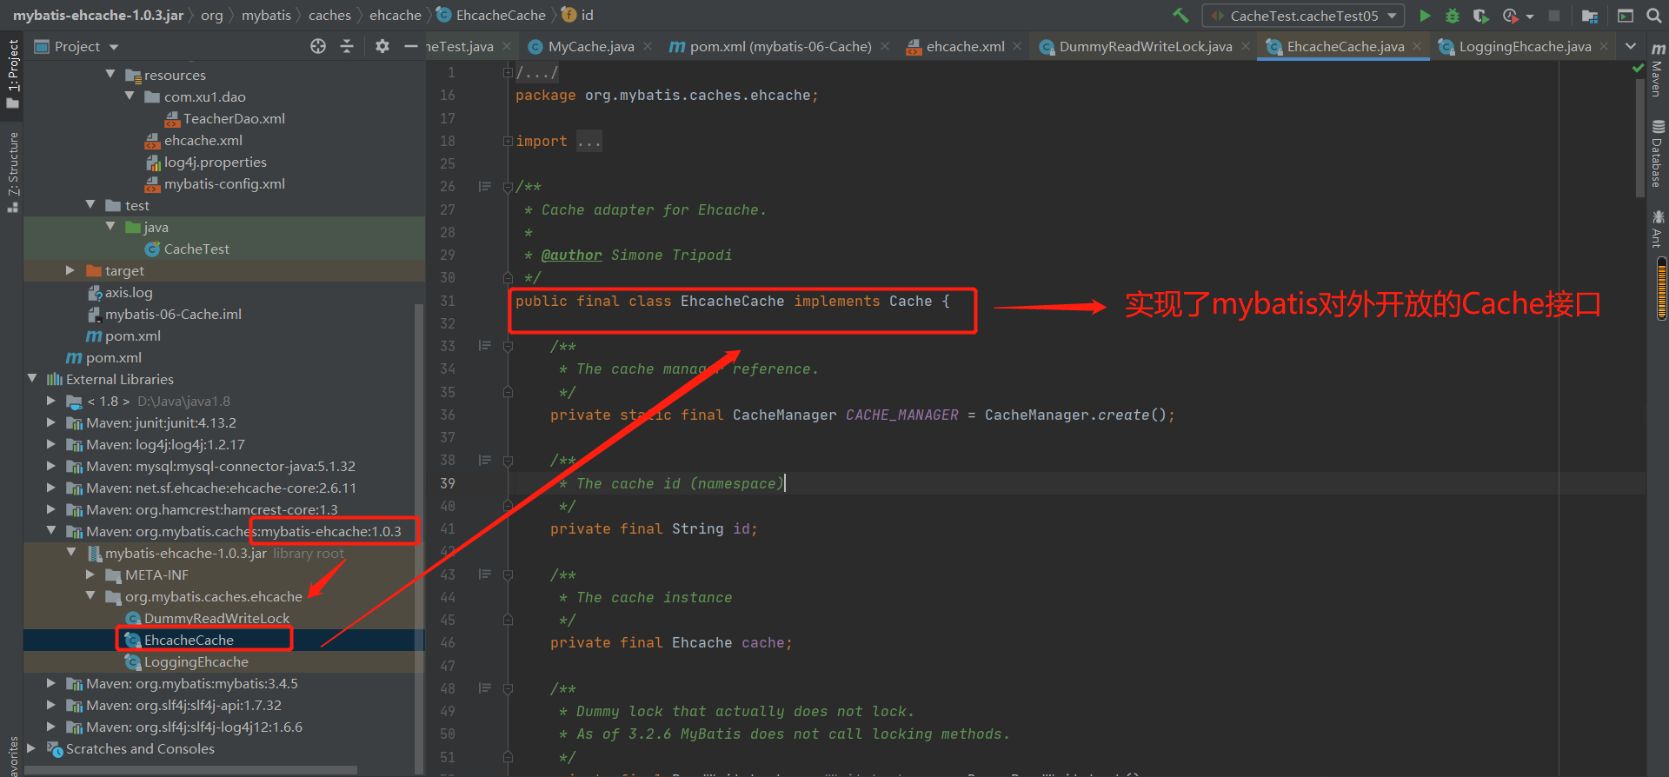
Task: Select mybatis-config.xml file
Action: (x=215, y=183)
